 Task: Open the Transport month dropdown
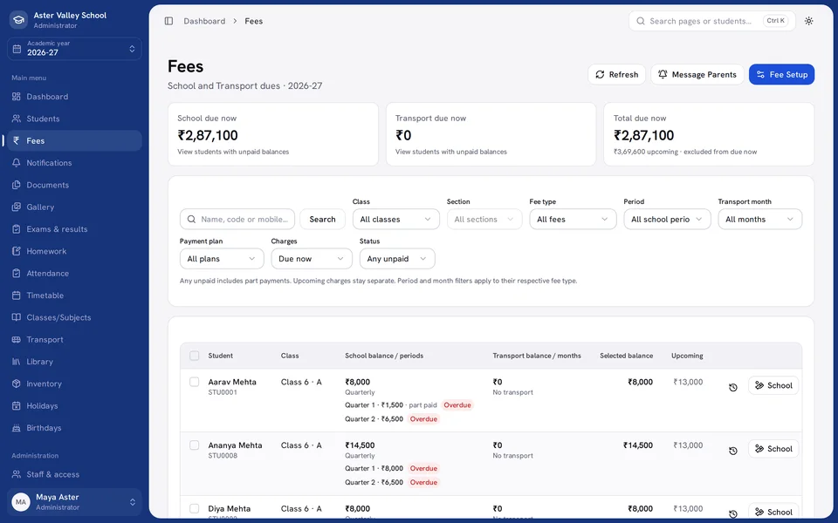tap(760, 220)
